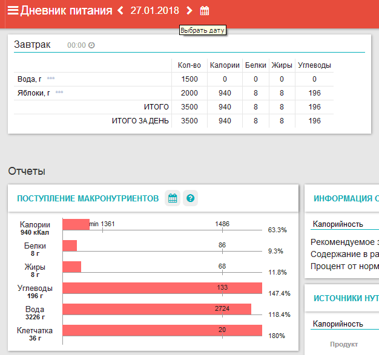Select Калорийность tab in Источники panel
Image resolution: width=379 pixels, height=355 pixels.
click(338, 324)
